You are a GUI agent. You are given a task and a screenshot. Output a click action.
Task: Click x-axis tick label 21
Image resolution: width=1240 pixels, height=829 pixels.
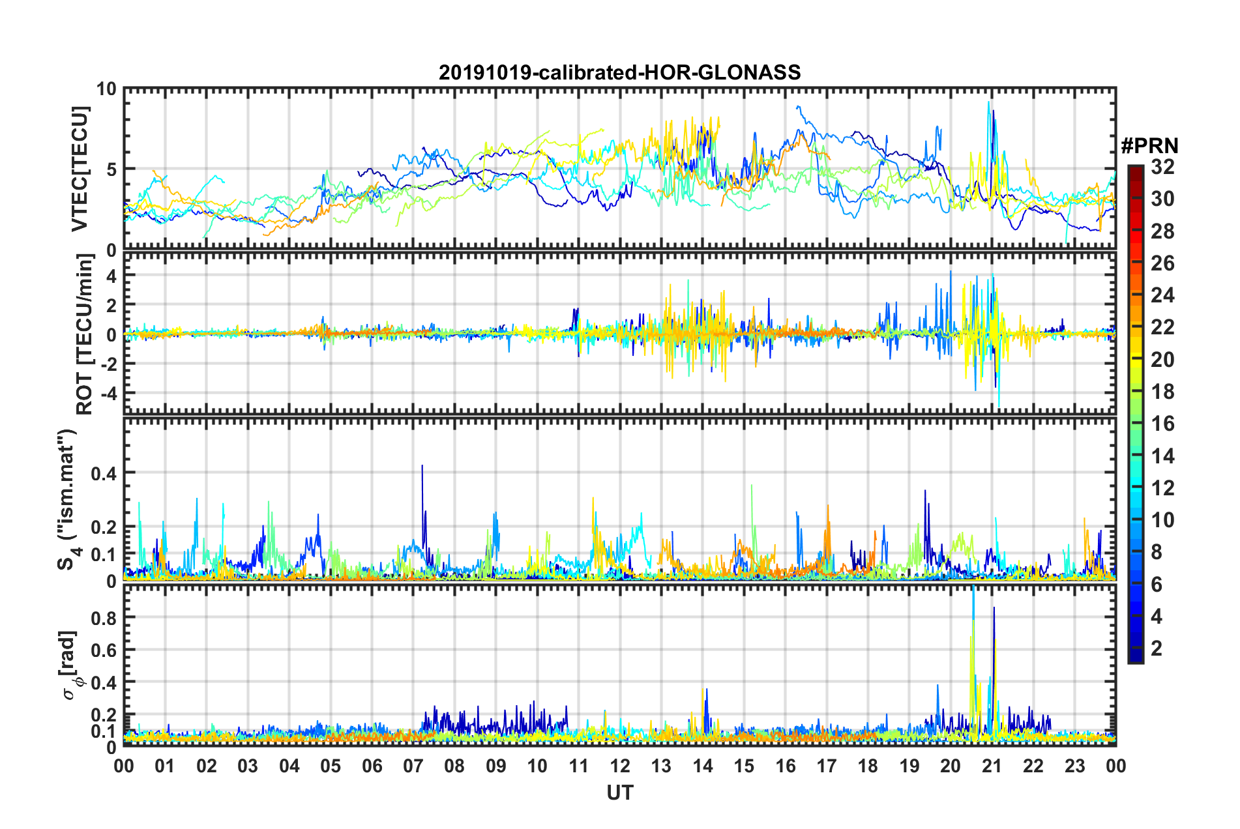pyautogui.click(x=992, y=766)
